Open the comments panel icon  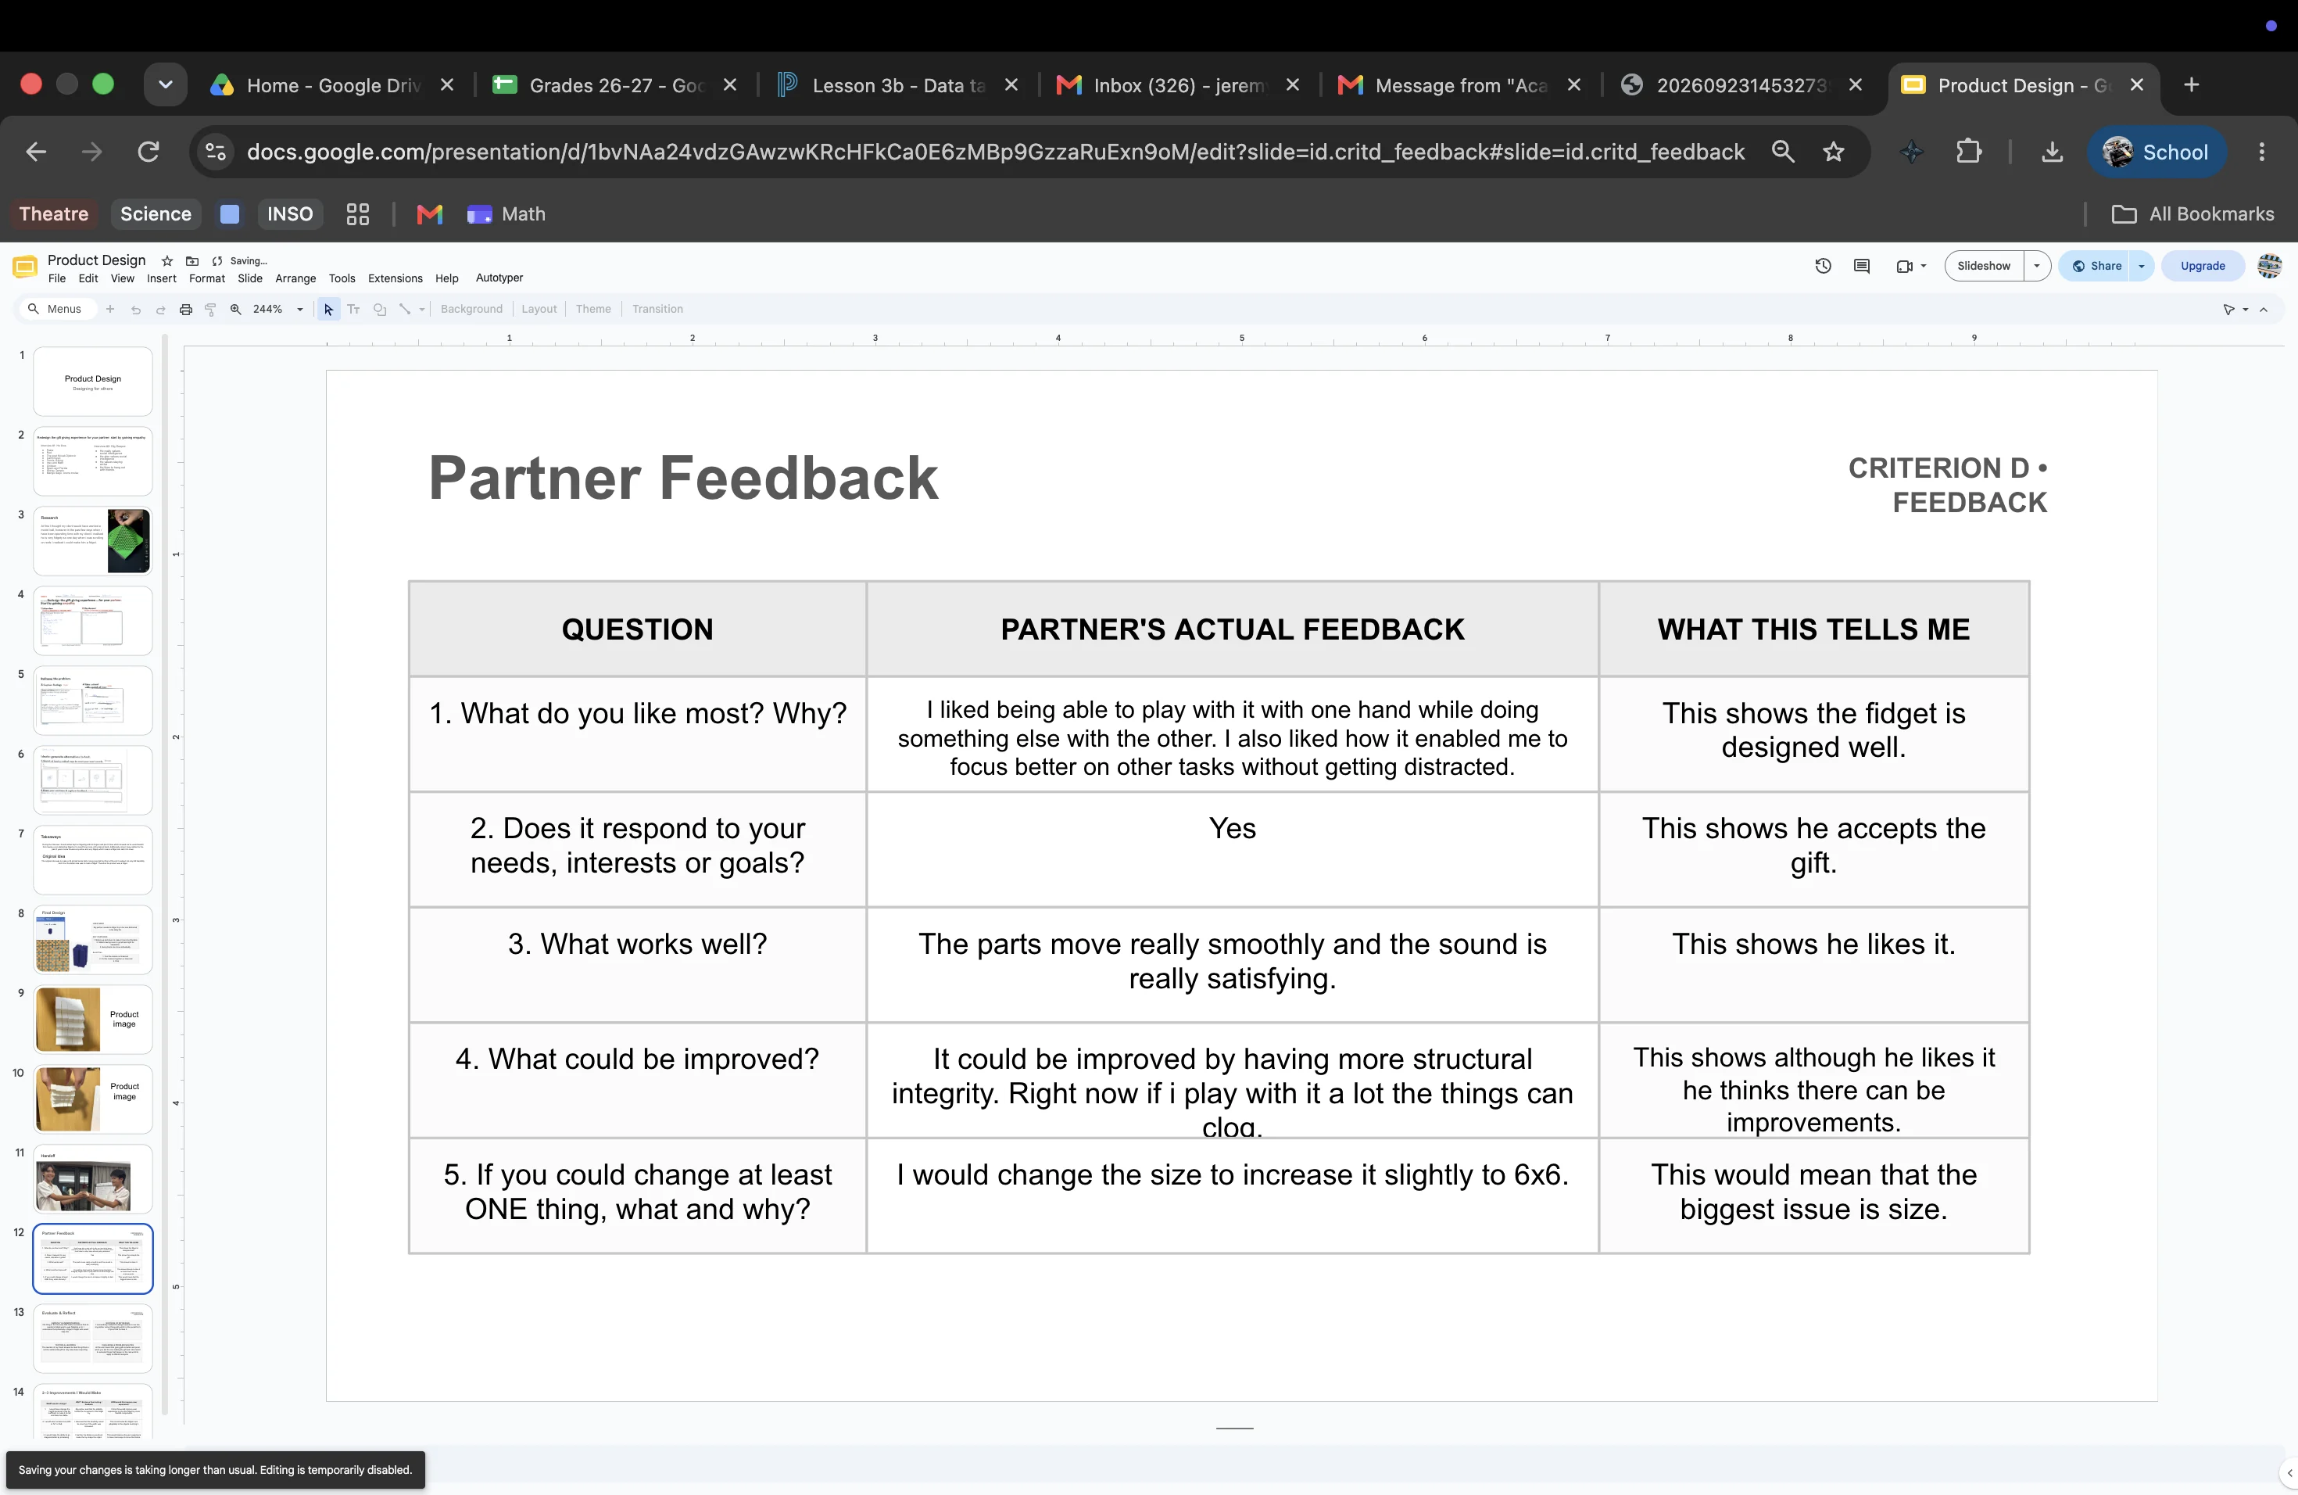pos(1862,266)
